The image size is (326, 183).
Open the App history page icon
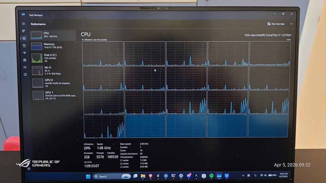click(x=24, y=46)
